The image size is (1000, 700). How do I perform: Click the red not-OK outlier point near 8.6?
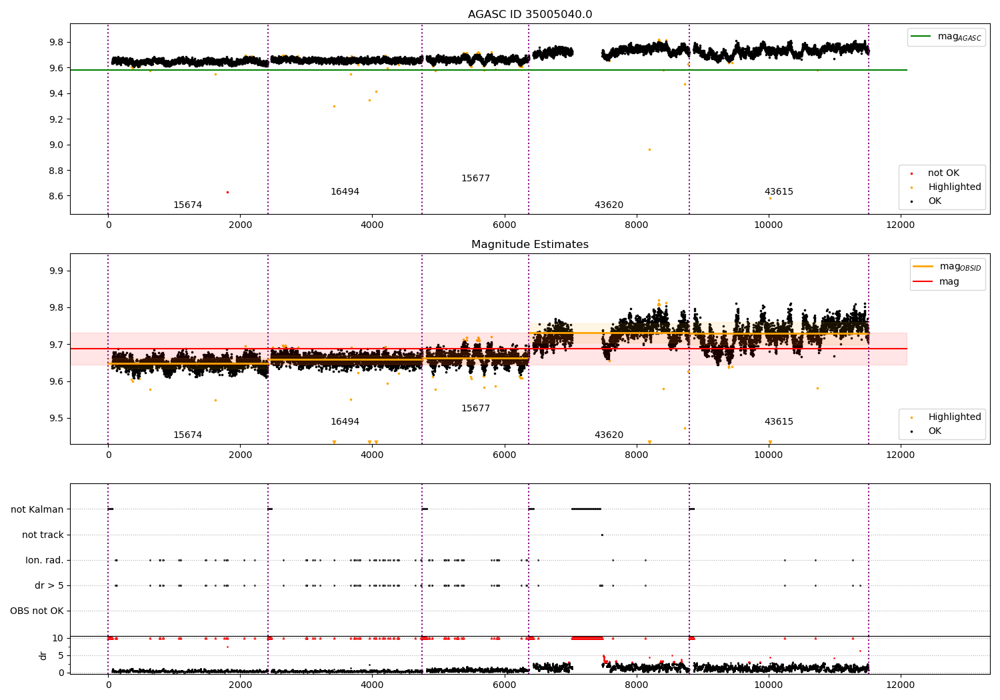(227, 192)
